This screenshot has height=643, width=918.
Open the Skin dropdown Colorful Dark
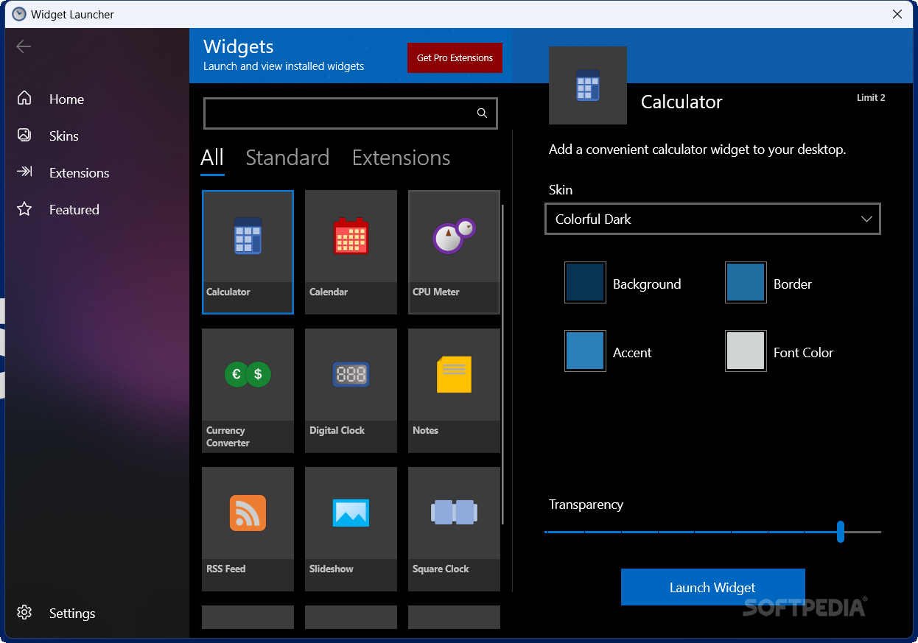[712, 219]
